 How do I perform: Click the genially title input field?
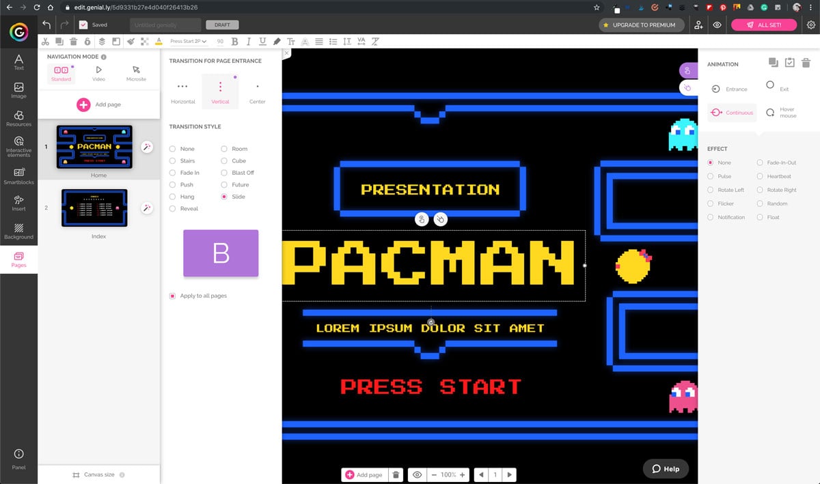[165, 25]
